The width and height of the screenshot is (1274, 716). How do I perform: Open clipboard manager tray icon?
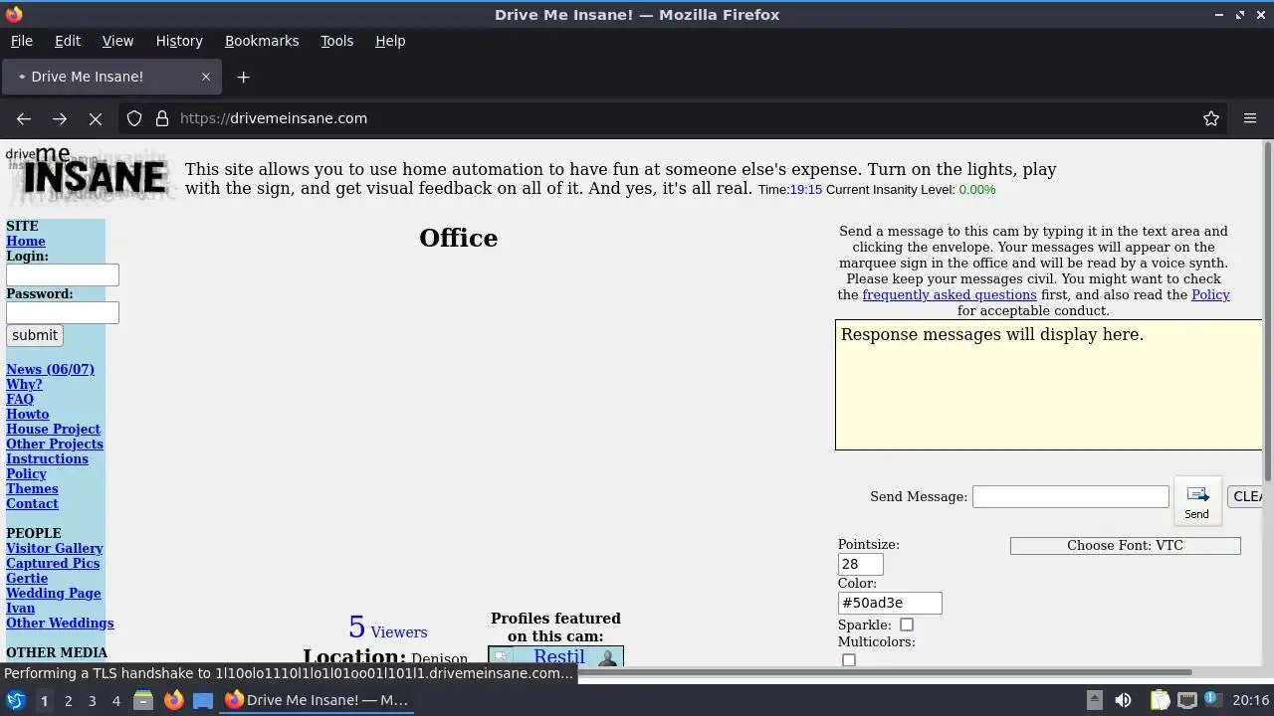[x=1160, y=700]
